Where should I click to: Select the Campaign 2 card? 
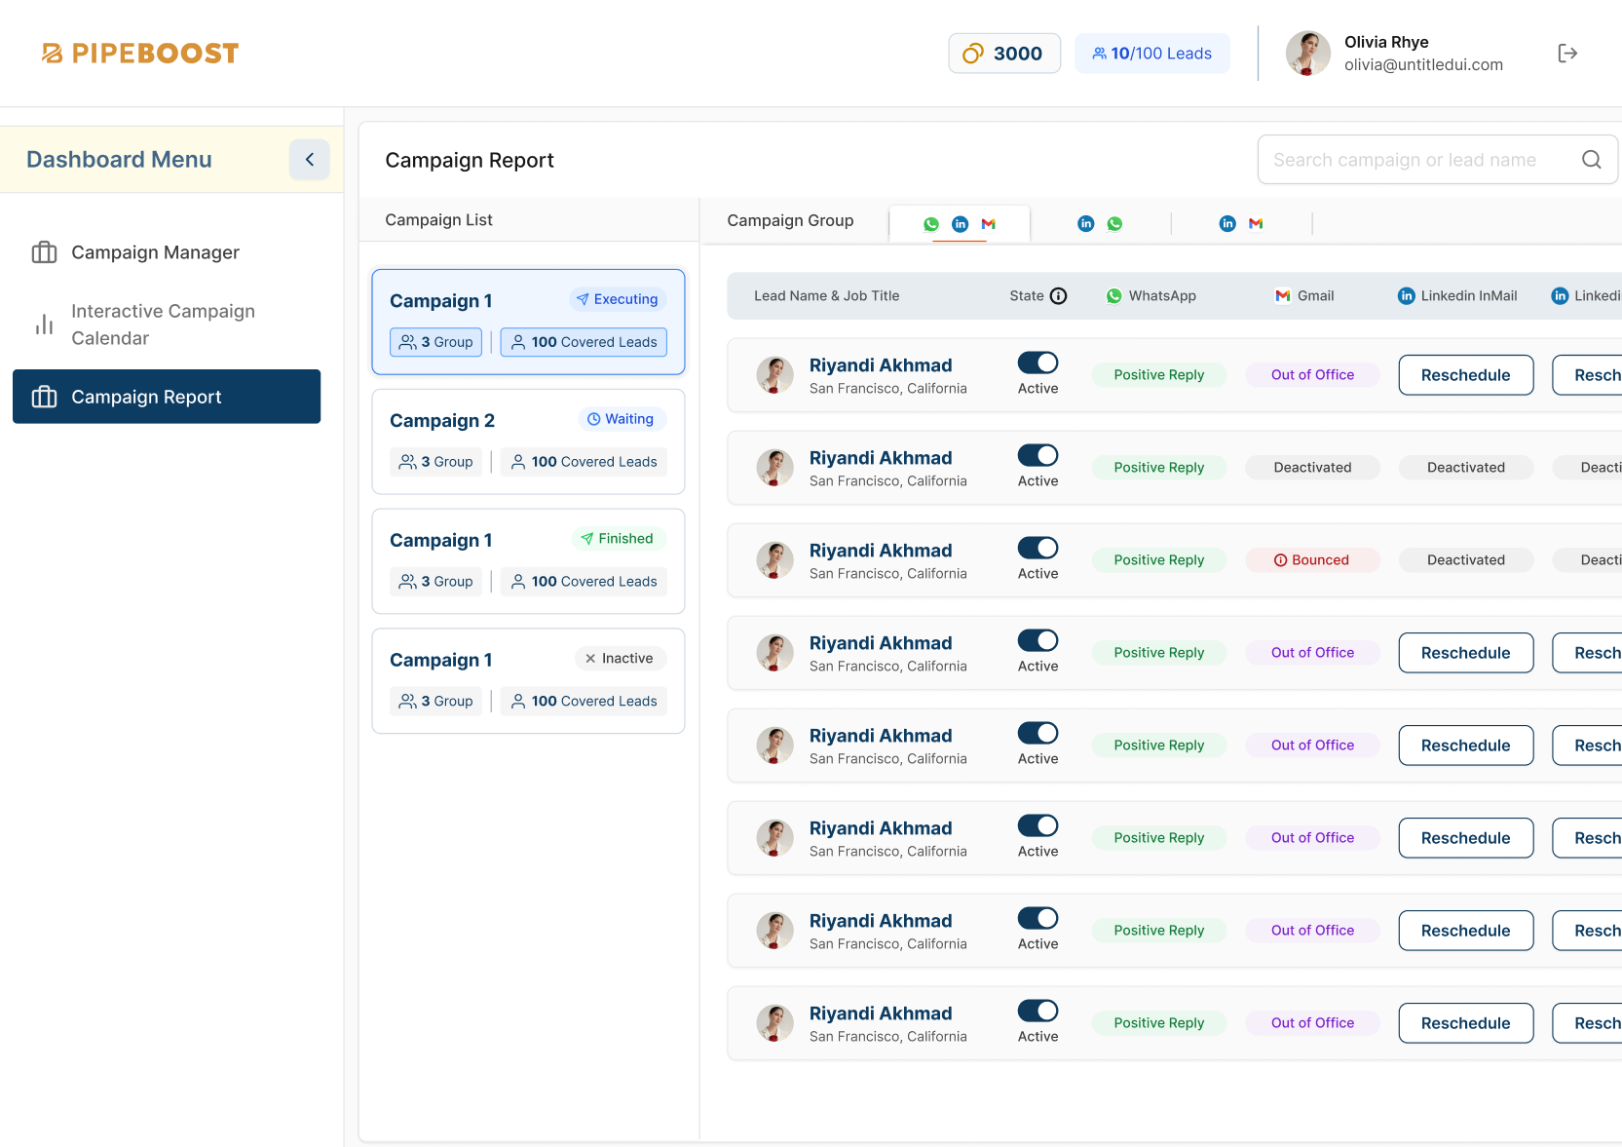[x=528, y=442]
